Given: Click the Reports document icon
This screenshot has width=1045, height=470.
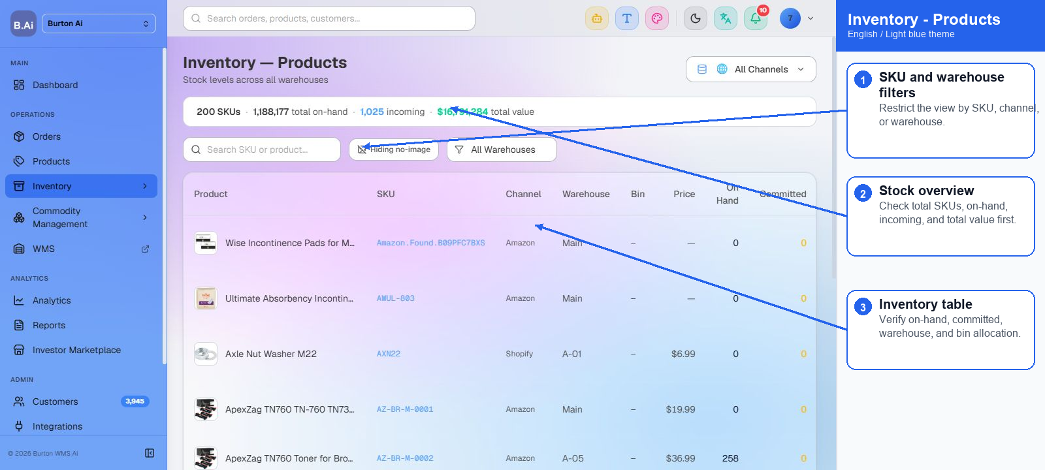Looking at the screenshot, I should [19, 325].
